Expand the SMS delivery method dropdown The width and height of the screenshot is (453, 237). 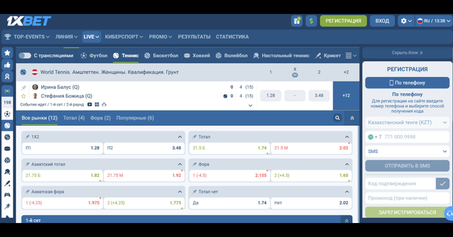pos(407,151)
